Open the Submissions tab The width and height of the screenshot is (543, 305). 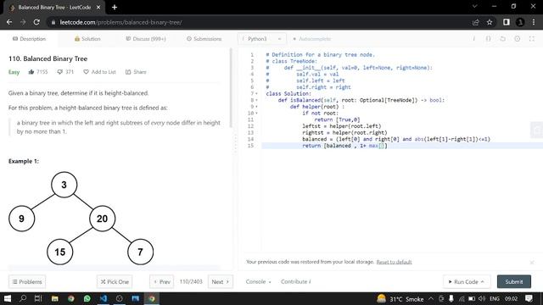(204, 39)
